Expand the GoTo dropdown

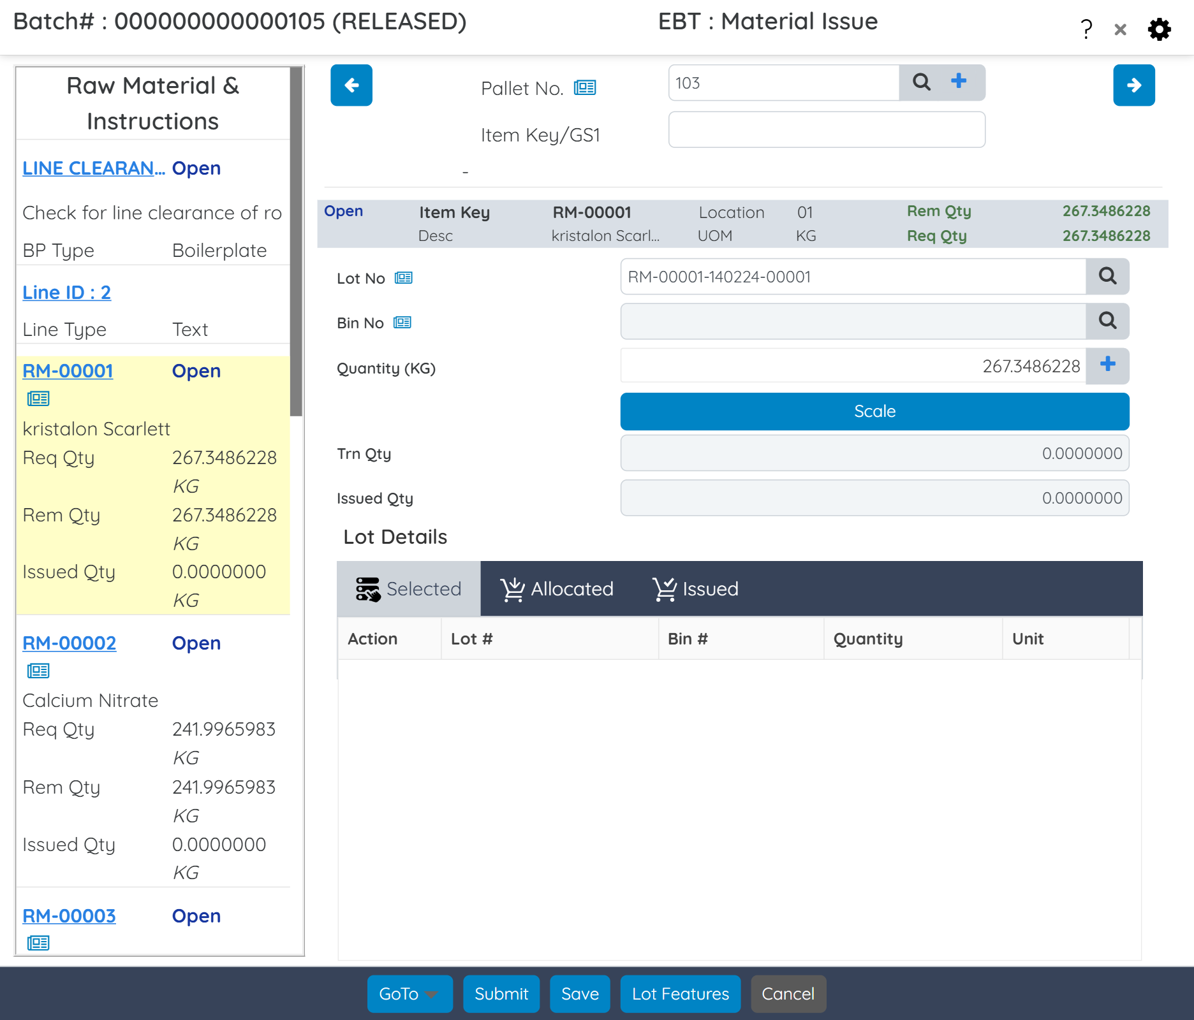tap(409, 994)
